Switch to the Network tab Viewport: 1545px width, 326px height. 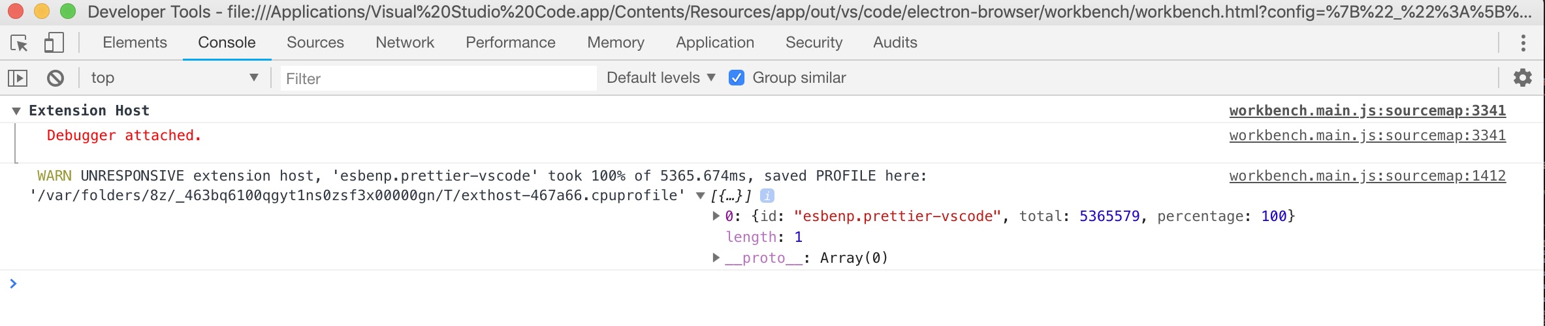[404, 43]
